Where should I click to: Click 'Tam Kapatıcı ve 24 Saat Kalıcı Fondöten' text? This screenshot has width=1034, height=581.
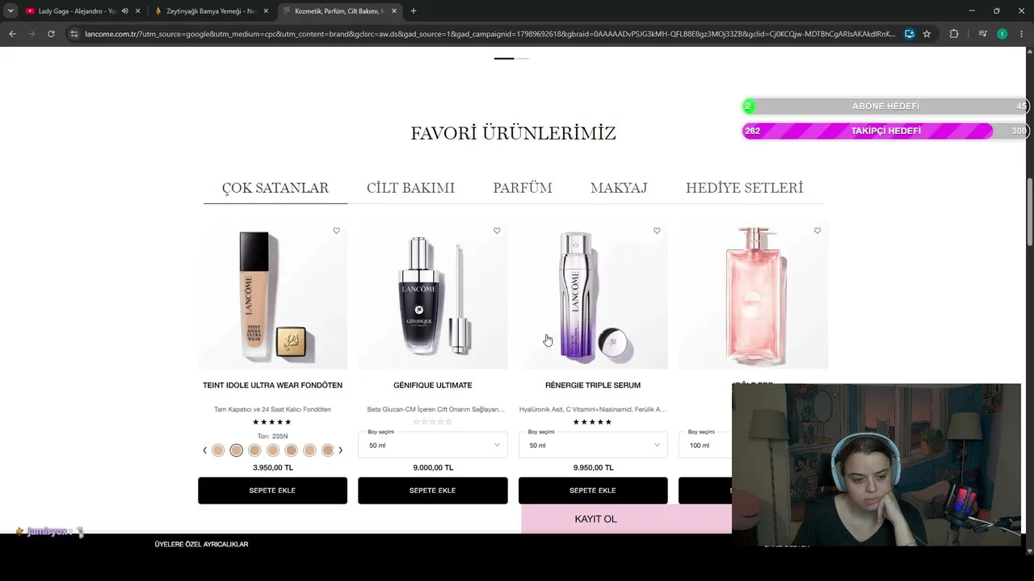pyautogui.click(x=272, y=410)
